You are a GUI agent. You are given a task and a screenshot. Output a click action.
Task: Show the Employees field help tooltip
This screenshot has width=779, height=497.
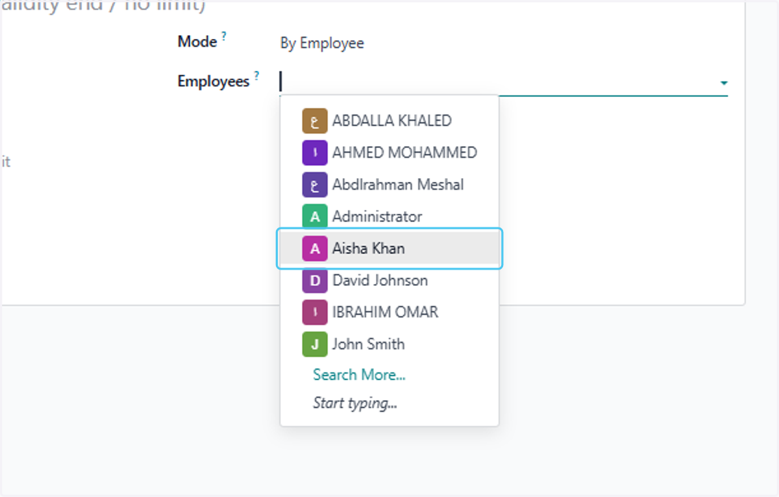[256, 76]
